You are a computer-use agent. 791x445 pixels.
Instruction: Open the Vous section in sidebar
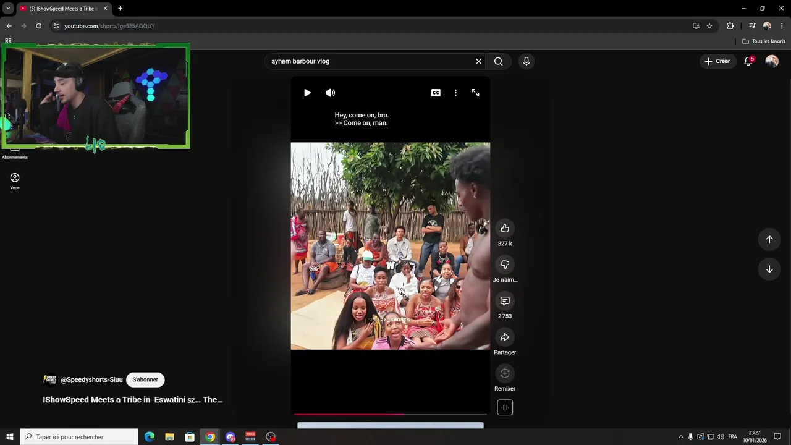pyautogui.click(x=15, y=181)
